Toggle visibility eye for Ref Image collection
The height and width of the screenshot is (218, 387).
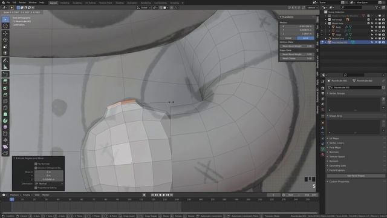(x=376, y=19)
